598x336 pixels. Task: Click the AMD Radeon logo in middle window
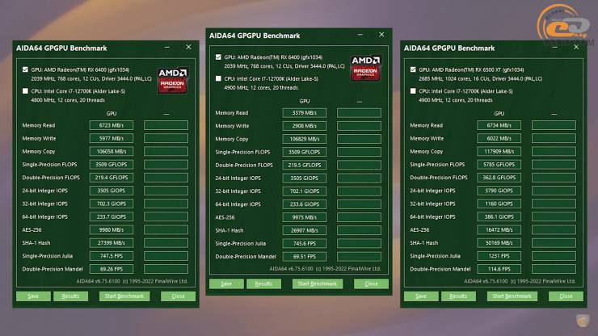click(x=366, y=68)
